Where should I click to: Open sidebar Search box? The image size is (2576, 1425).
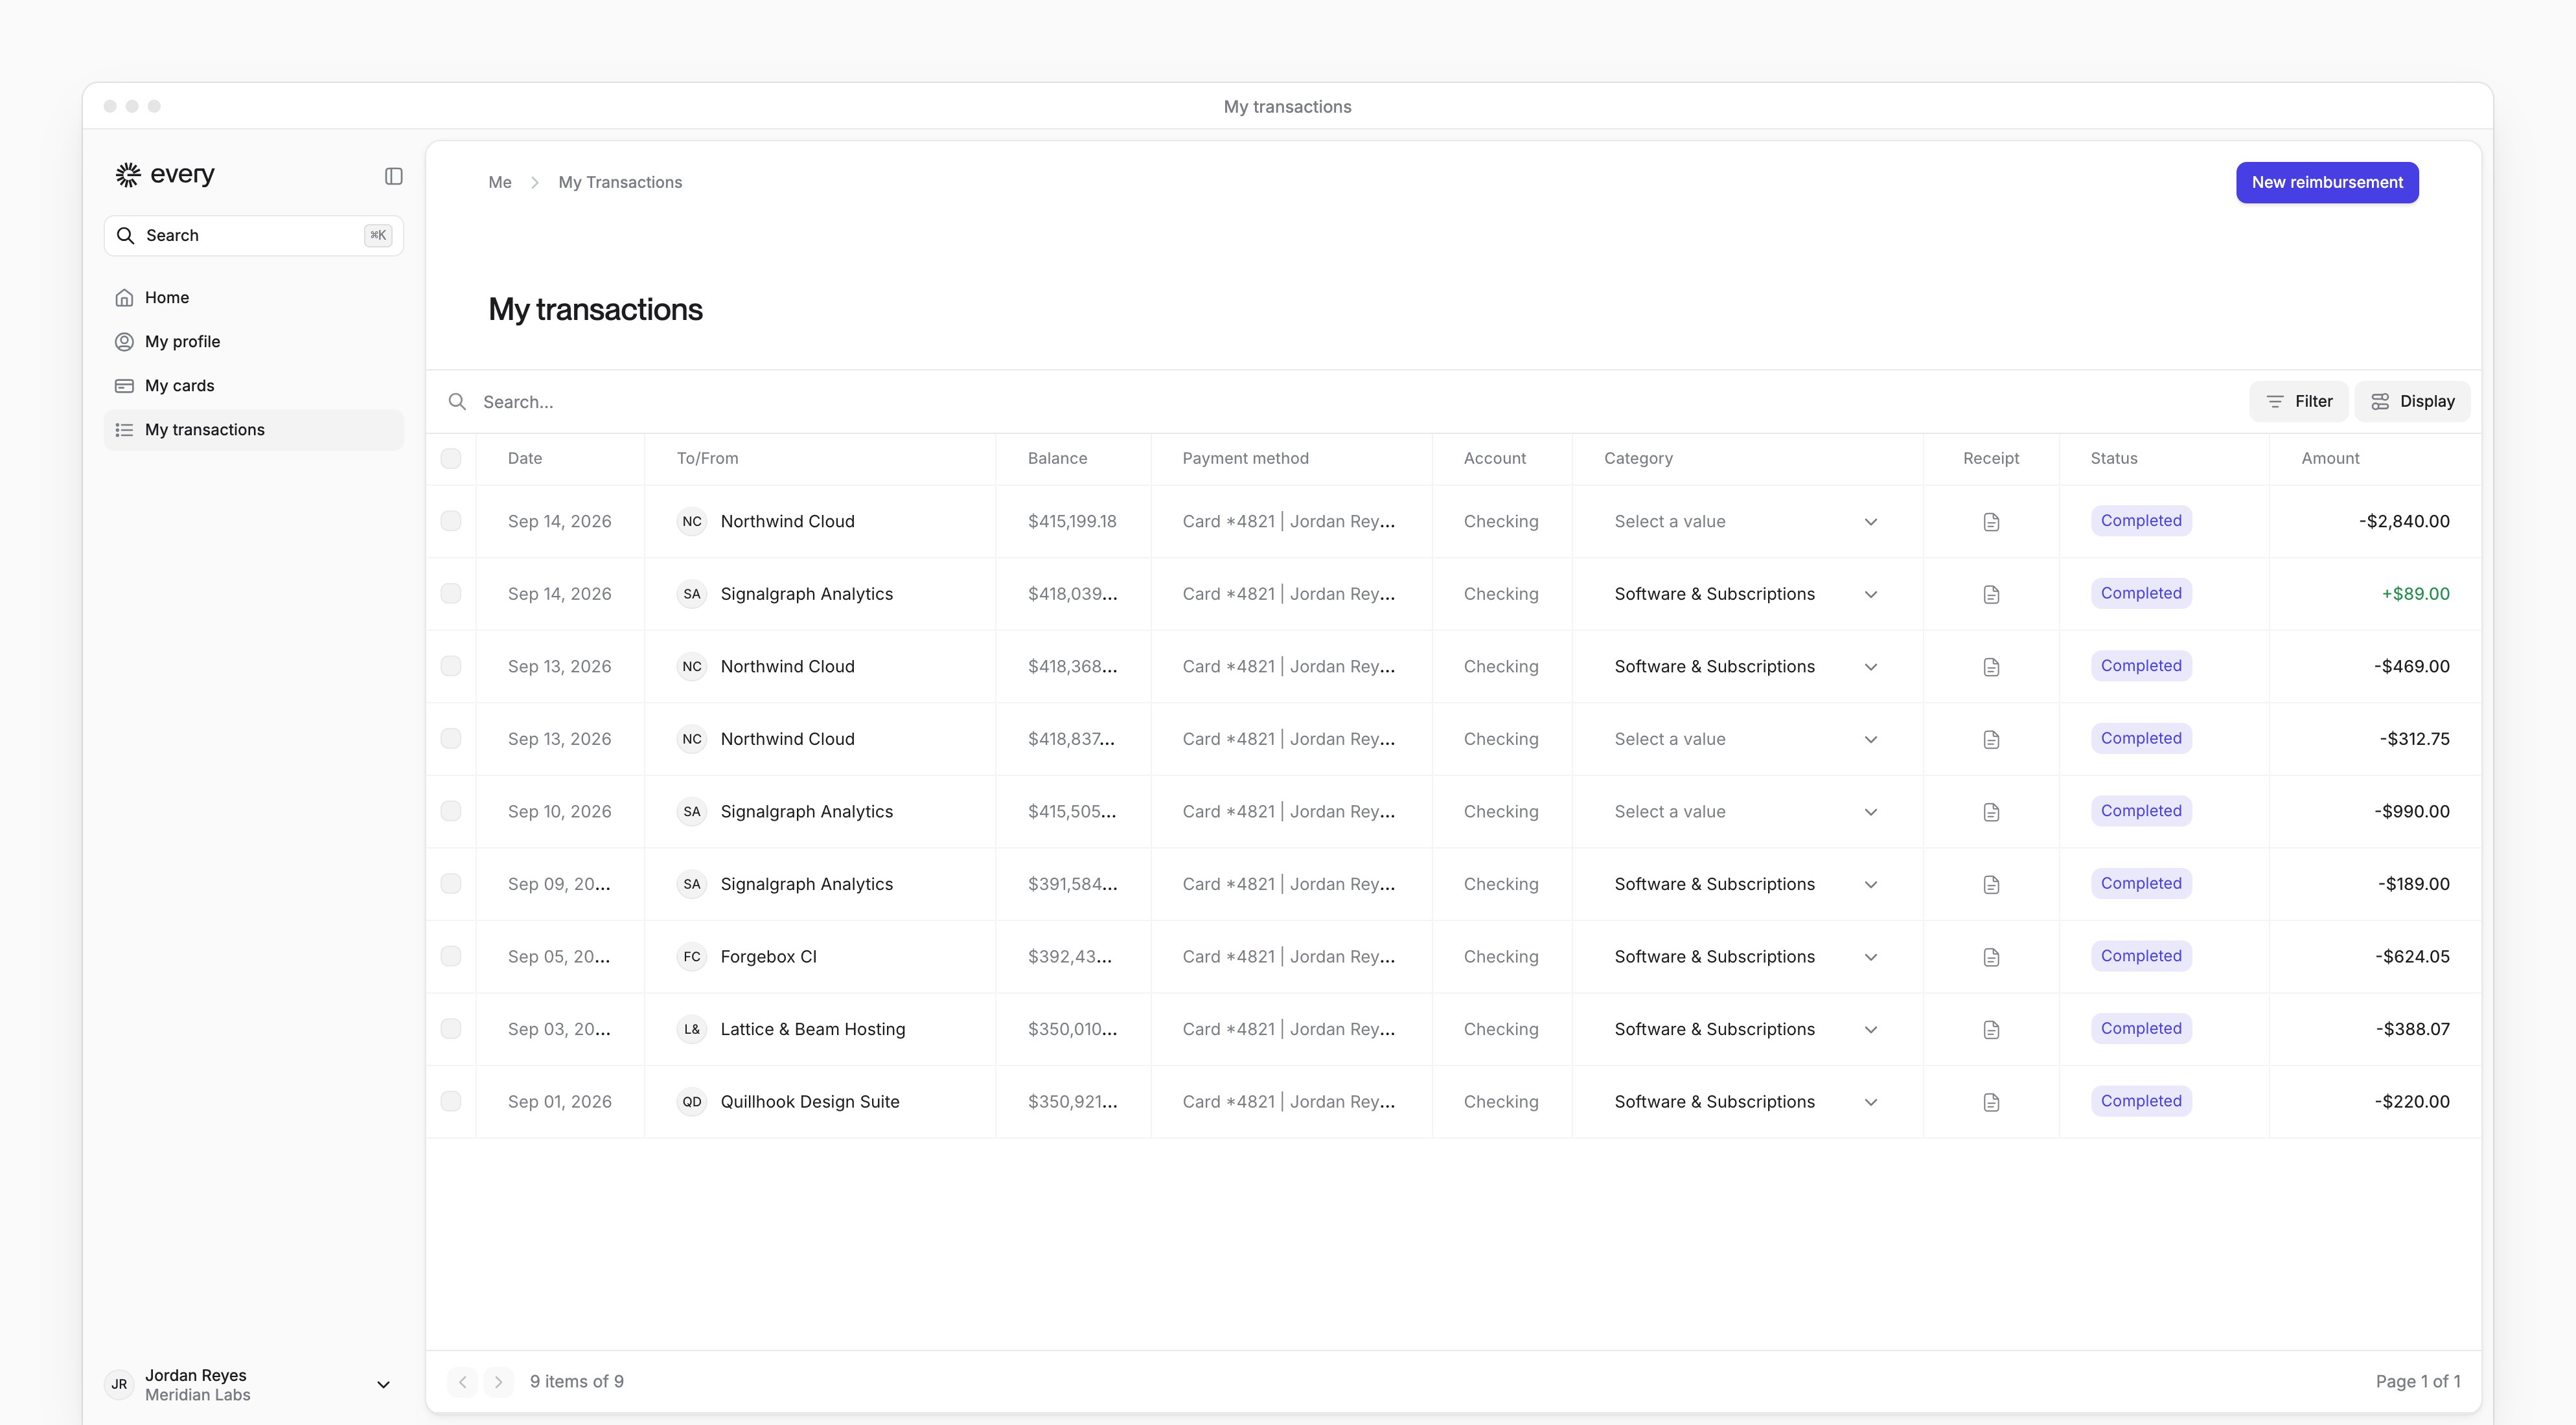click(x=254, y=235)
